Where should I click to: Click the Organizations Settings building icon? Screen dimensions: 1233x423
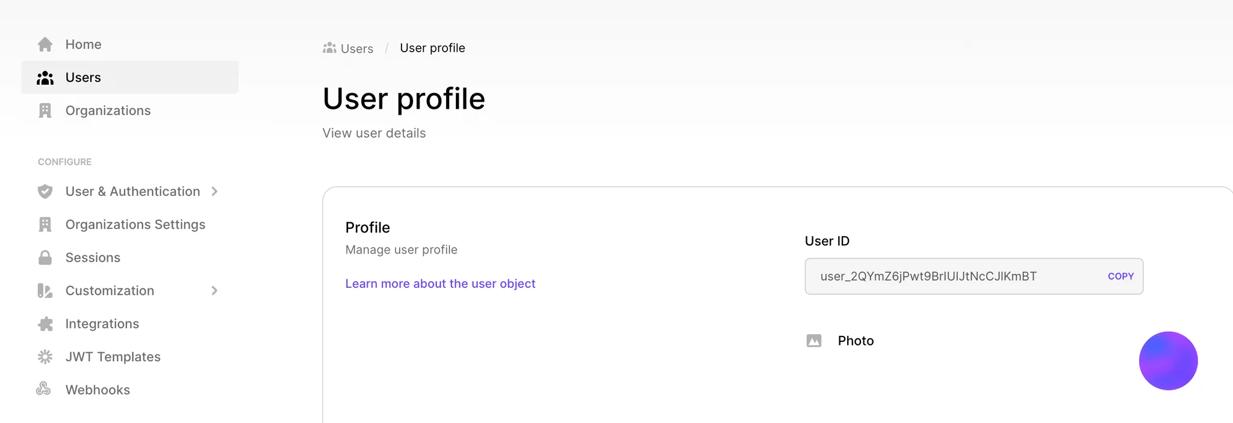(x=45, y=224)
